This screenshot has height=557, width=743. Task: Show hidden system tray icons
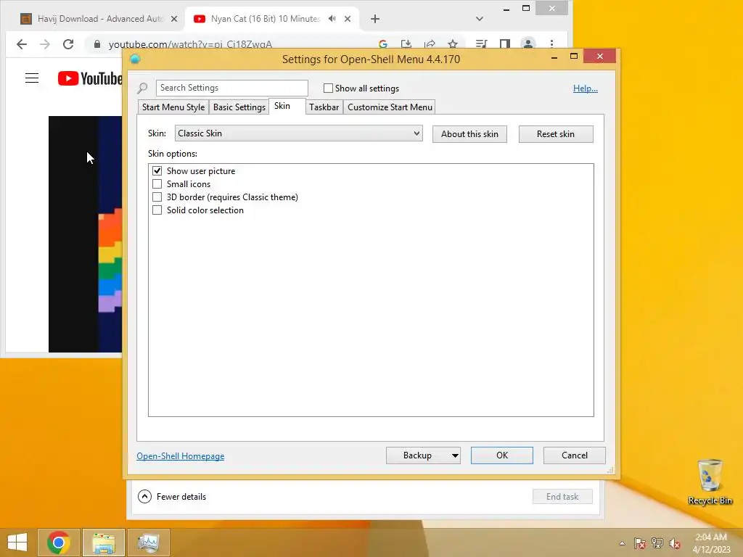[x=622, y=543]
